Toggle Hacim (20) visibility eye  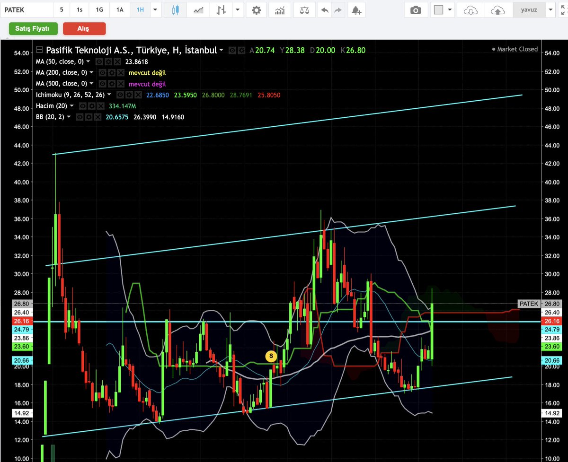[x=83, y=106]
